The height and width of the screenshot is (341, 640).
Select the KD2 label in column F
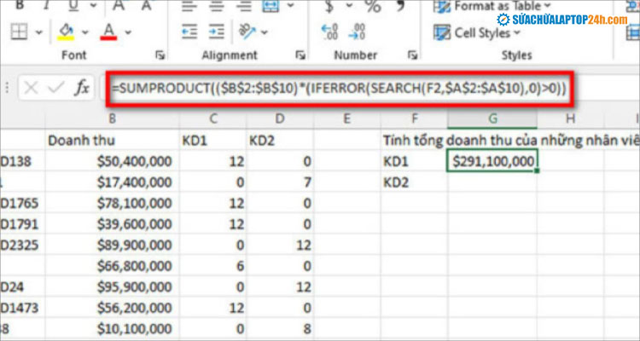[x=414, y=182]
